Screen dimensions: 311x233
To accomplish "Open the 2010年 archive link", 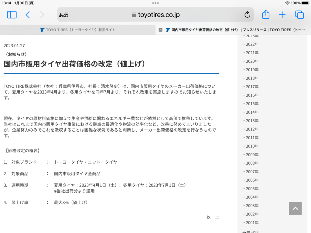I will pos(252,146).
